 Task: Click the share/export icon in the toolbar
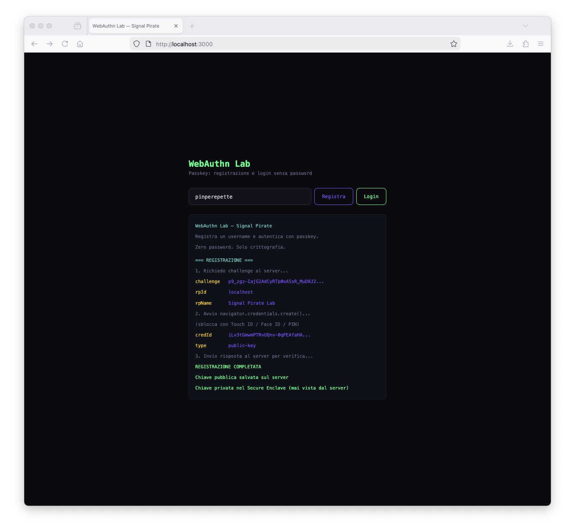[x=525, y=44]
